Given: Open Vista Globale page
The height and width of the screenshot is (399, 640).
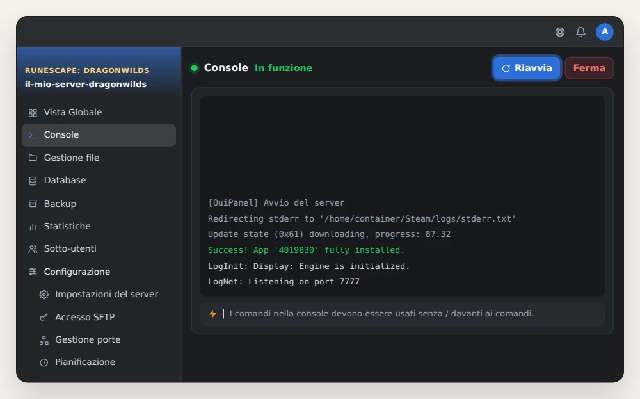Looking at the screenshot, I should coord(99,112).
